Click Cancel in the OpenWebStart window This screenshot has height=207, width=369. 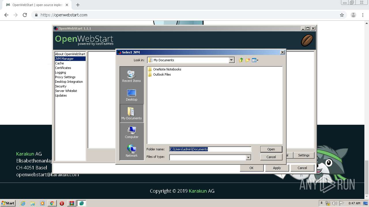tap(302, 168)
